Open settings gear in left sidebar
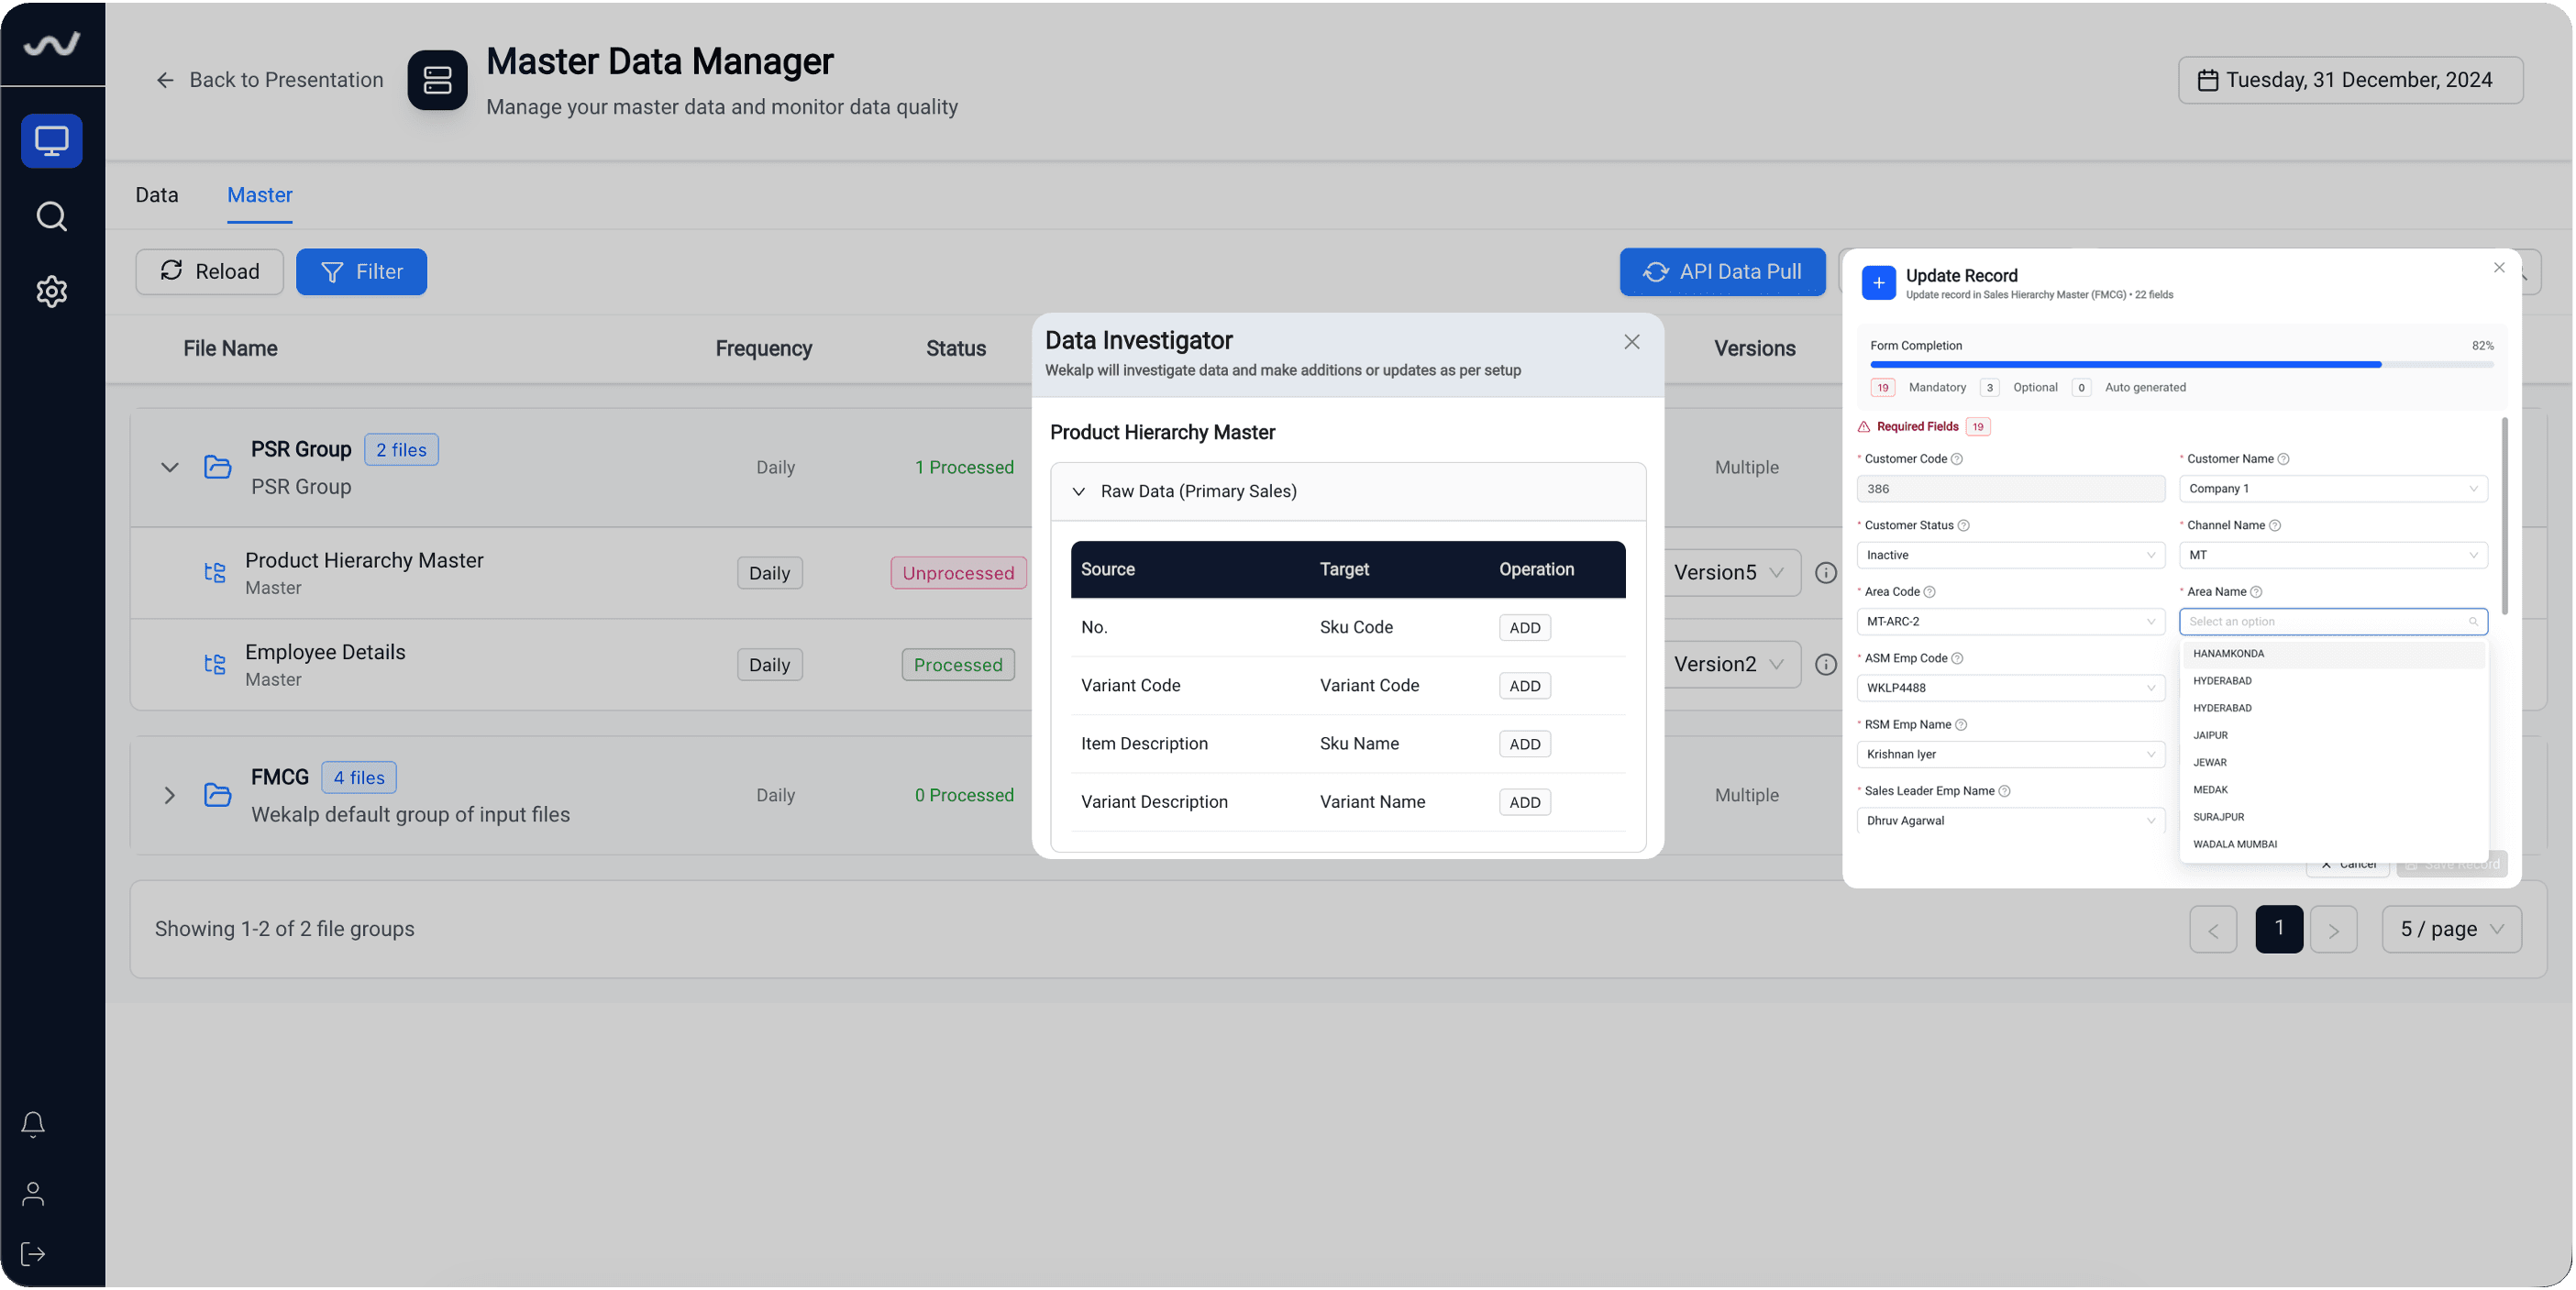 (x=52, y=291)
